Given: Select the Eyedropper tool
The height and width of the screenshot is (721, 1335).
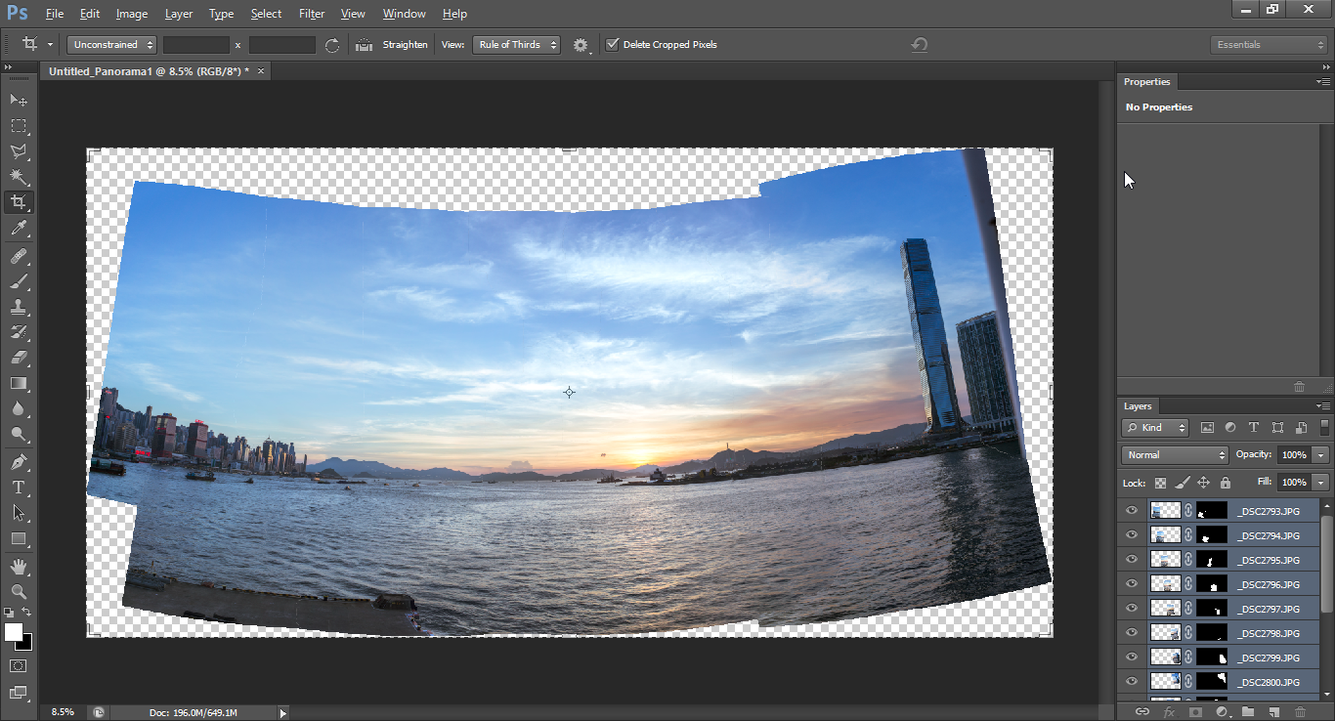Looking at the screenshot, I should (19, 229).
